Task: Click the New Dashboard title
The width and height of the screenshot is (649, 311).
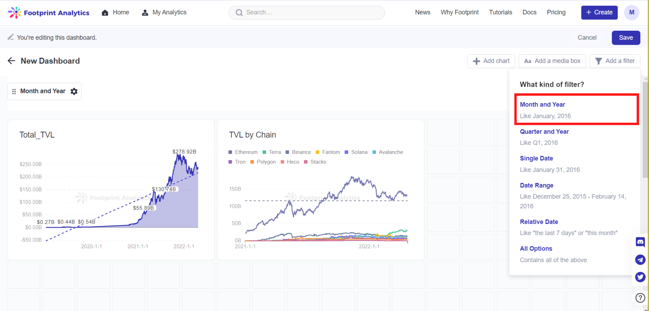Action: pyautogui.click(x=50, y=61)
